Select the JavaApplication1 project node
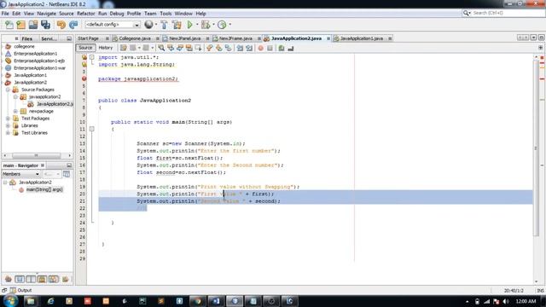The width and height of the screenshot is (546, 307). pos(30,75)
